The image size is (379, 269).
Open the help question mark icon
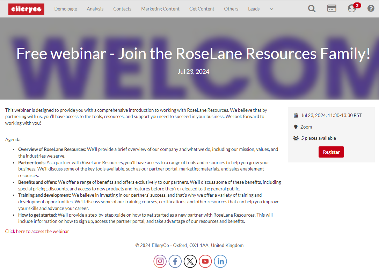(371, 8)
